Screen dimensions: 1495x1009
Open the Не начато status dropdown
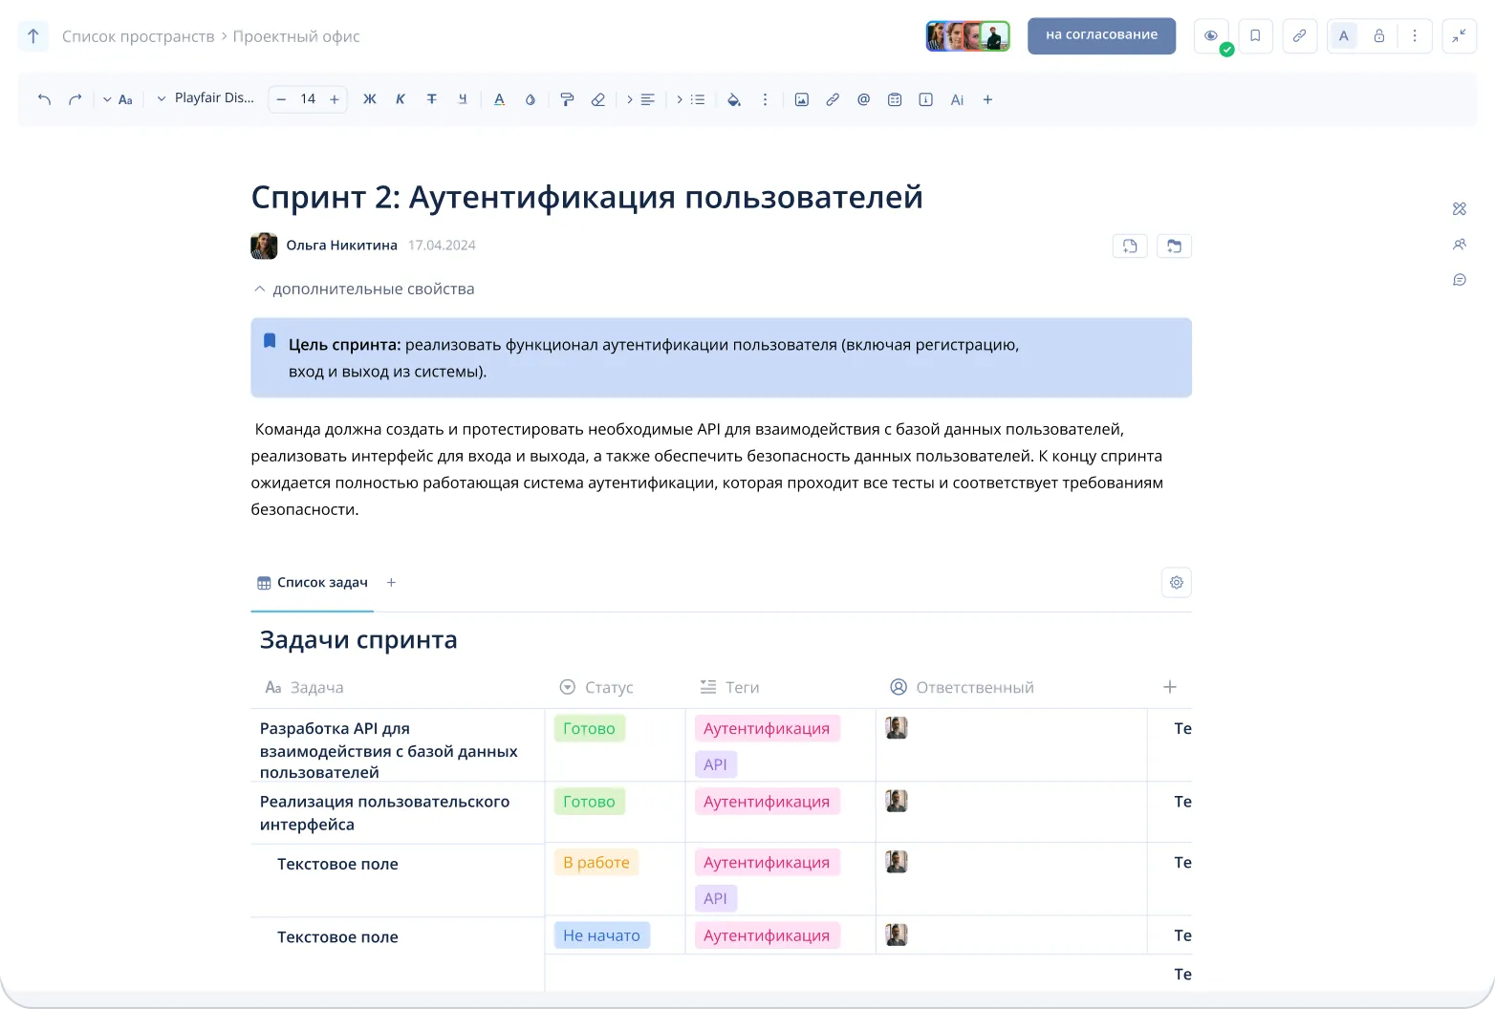pos(602,935)
